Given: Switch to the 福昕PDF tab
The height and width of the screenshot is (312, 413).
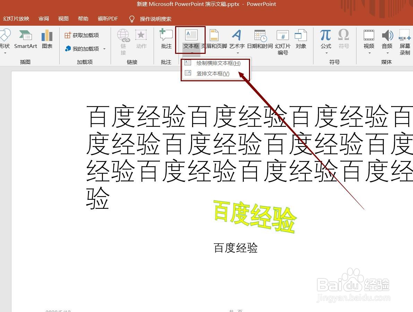Looking at the screenshot, I should [108, 19].
